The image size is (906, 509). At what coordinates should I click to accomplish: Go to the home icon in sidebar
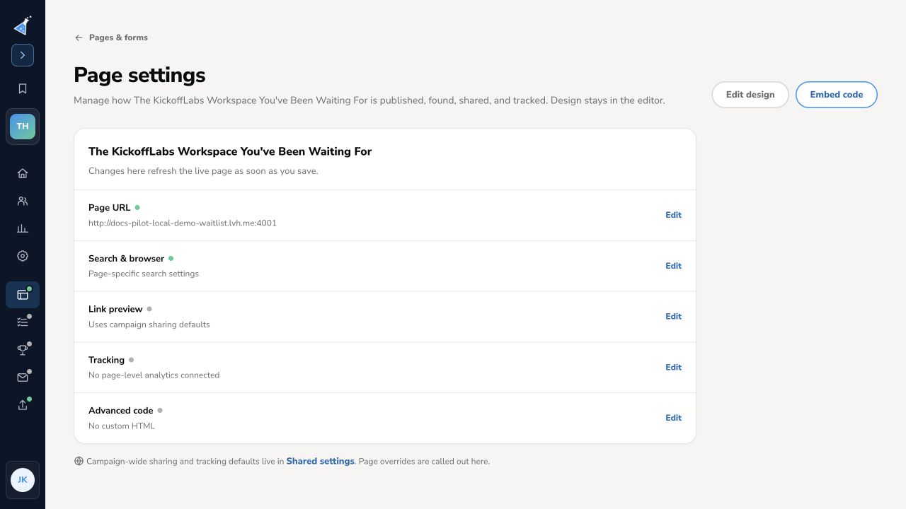tap(23, 173)
